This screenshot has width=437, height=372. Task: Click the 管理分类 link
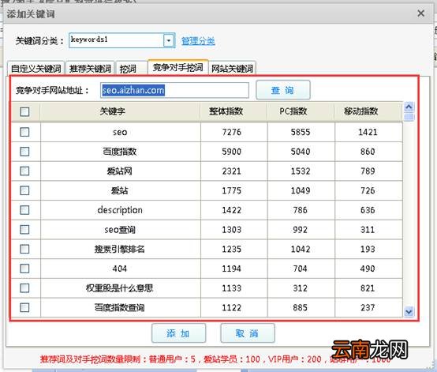point(198,41)
